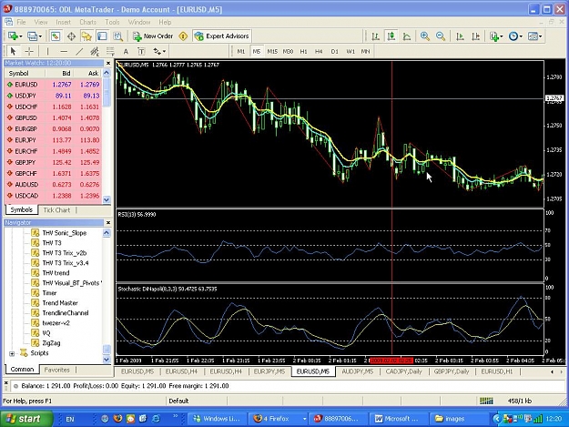The width and height of the screenshot is (569, 427).
Task: Open the Templates dropdown
Action: click(535, 36)
